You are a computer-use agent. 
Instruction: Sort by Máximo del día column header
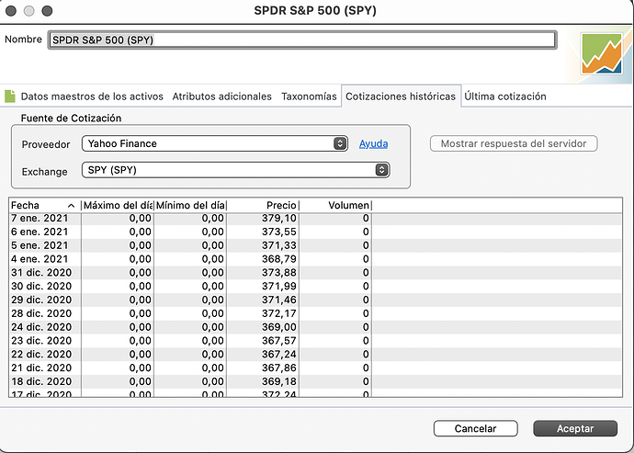click(x=118, y=206)
